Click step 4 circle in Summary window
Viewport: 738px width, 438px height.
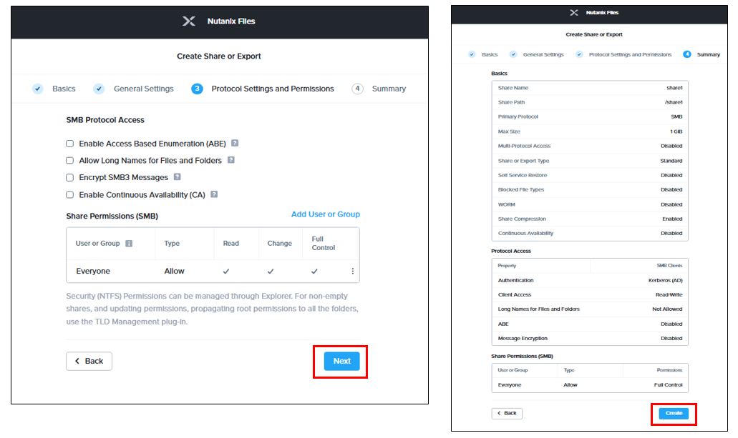[687, 54]
